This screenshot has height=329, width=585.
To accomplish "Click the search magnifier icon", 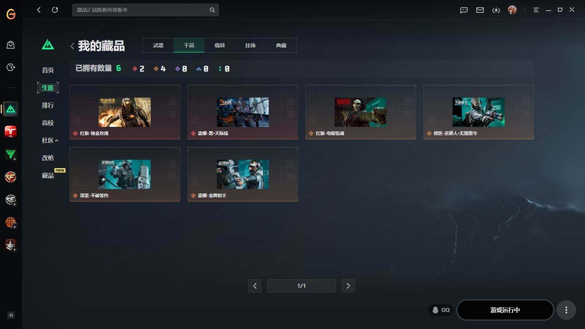I will (212, 10).
